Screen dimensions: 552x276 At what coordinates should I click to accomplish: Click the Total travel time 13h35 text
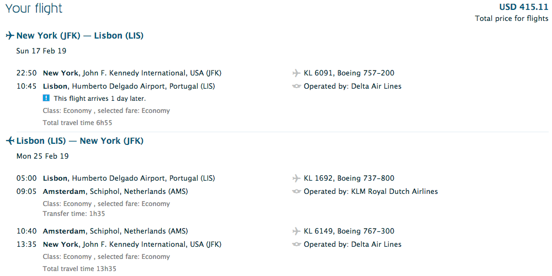click(79, 269)
